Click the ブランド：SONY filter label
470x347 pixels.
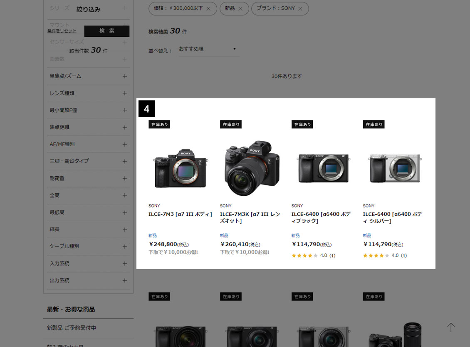point(276,8)
